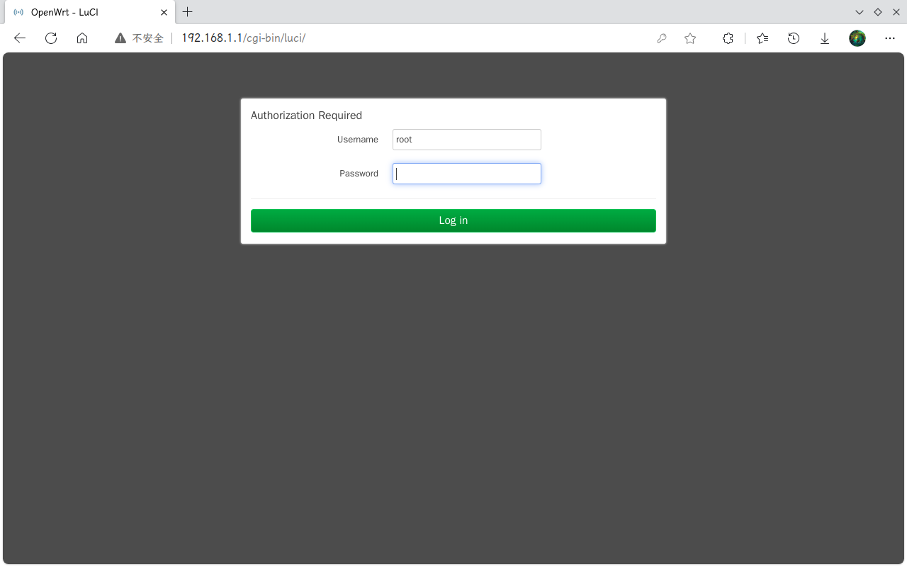The height and width of the screenshot is (567, 907).
Task: Open the favorites bar icon
Action: coord(762,38)
